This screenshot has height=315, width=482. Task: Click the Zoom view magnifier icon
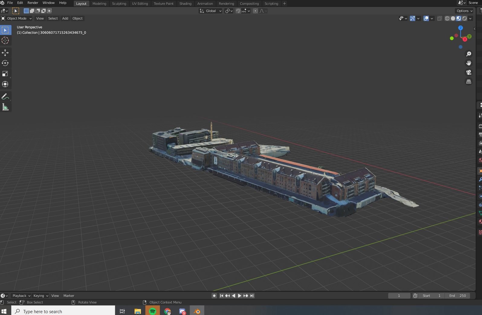469,54
